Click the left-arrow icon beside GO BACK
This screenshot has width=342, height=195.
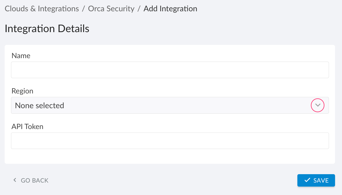point(14,180)
